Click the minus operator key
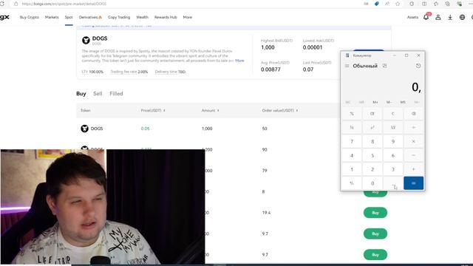This screenshot has height=266, width=473. (414, 155)
